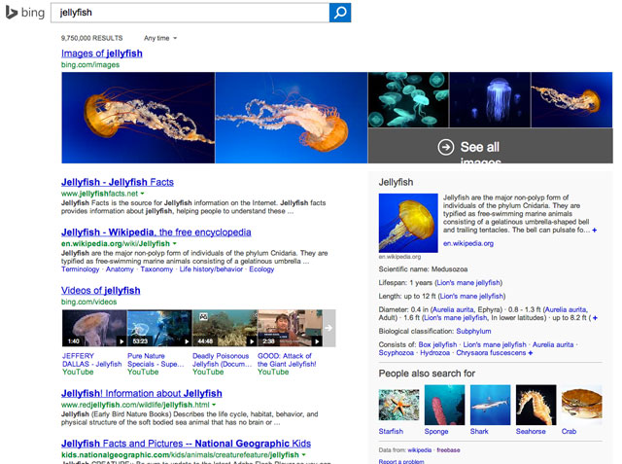Open Jellyfish Wikipedia free encyclopedia result
This screenshot has width=622, height=464.
point(155,232)
